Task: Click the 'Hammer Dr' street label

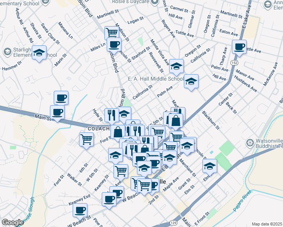Action: 12,65
